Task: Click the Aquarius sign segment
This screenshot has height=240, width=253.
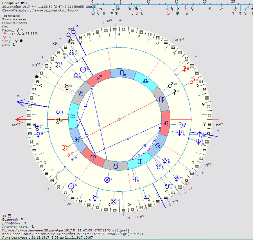Action: pos(73,116)
